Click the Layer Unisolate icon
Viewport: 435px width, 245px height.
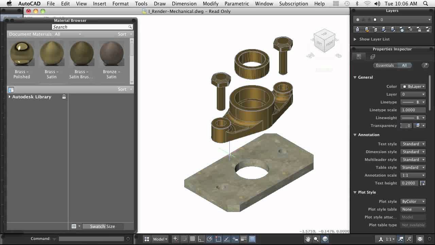(x=393, y=30)
